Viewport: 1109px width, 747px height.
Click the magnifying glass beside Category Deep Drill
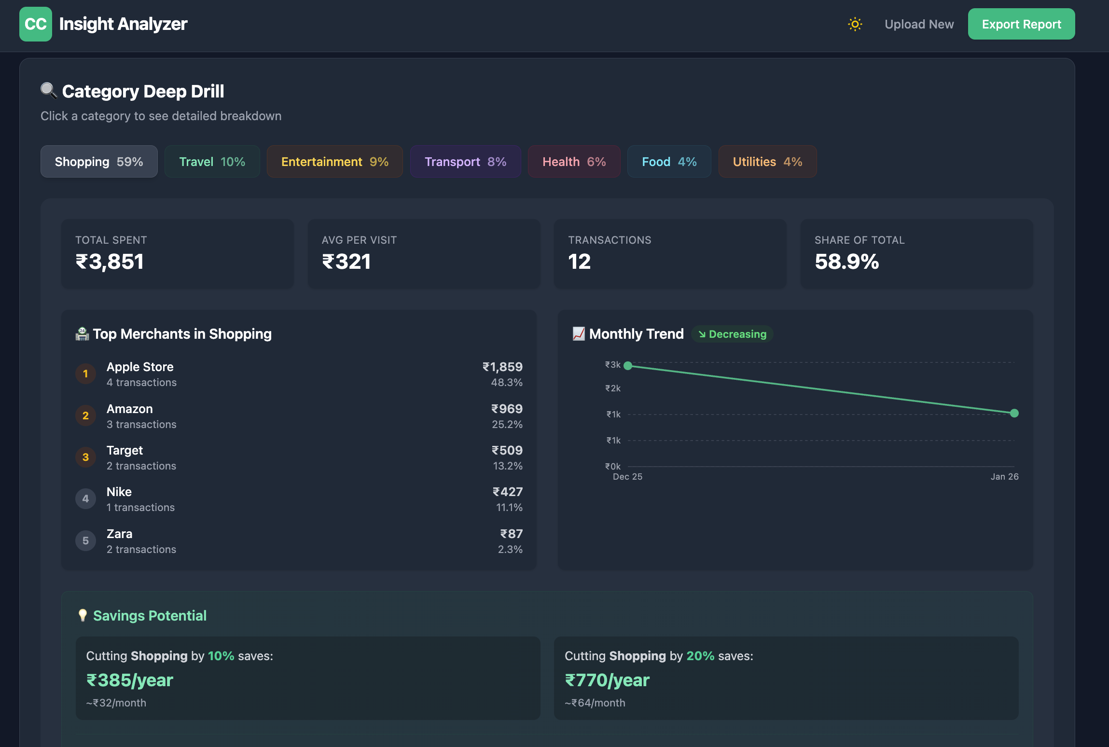(48, 91)
